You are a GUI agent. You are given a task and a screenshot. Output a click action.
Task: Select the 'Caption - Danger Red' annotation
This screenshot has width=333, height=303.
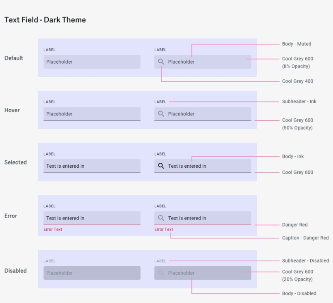(305, 238)
